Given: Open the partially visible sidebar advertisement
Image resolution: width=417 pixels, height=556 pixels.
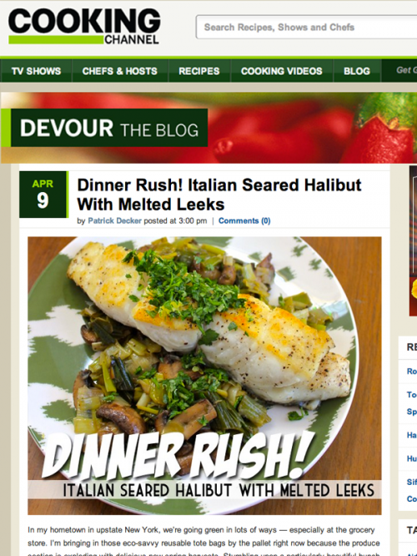Looking at the screenshot, I should (x=413, y=241).
